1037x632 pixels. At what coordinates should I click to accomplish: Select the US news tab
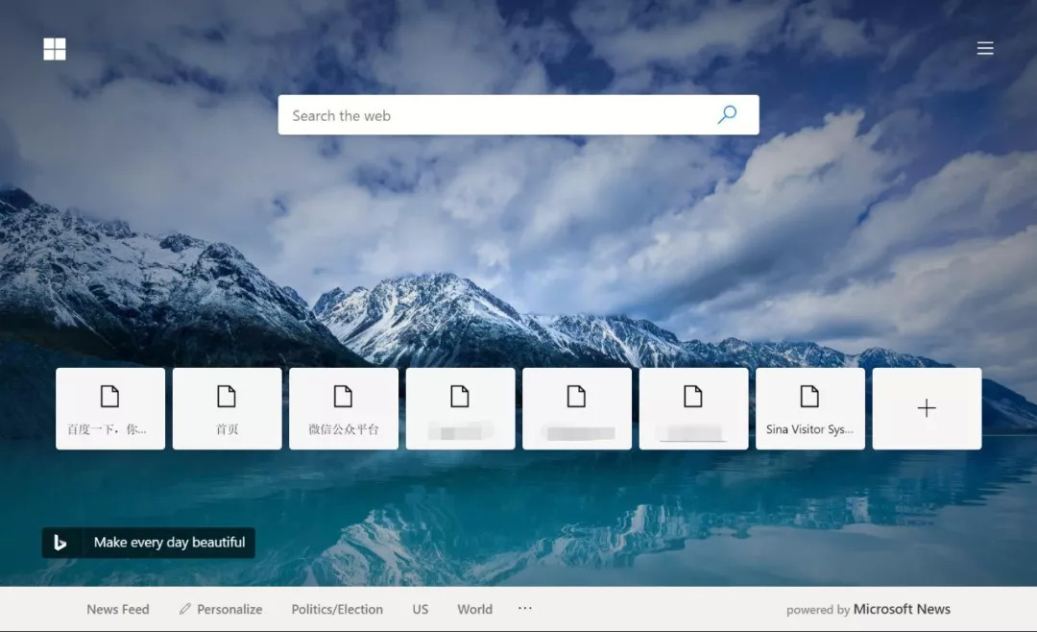point(421,610)
